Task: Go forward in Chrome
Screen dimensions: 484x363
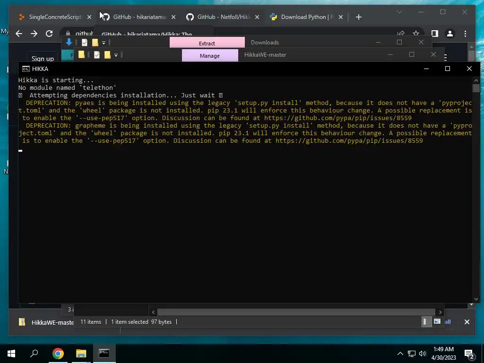Action: pyautogui.click(x=34, y=34)
